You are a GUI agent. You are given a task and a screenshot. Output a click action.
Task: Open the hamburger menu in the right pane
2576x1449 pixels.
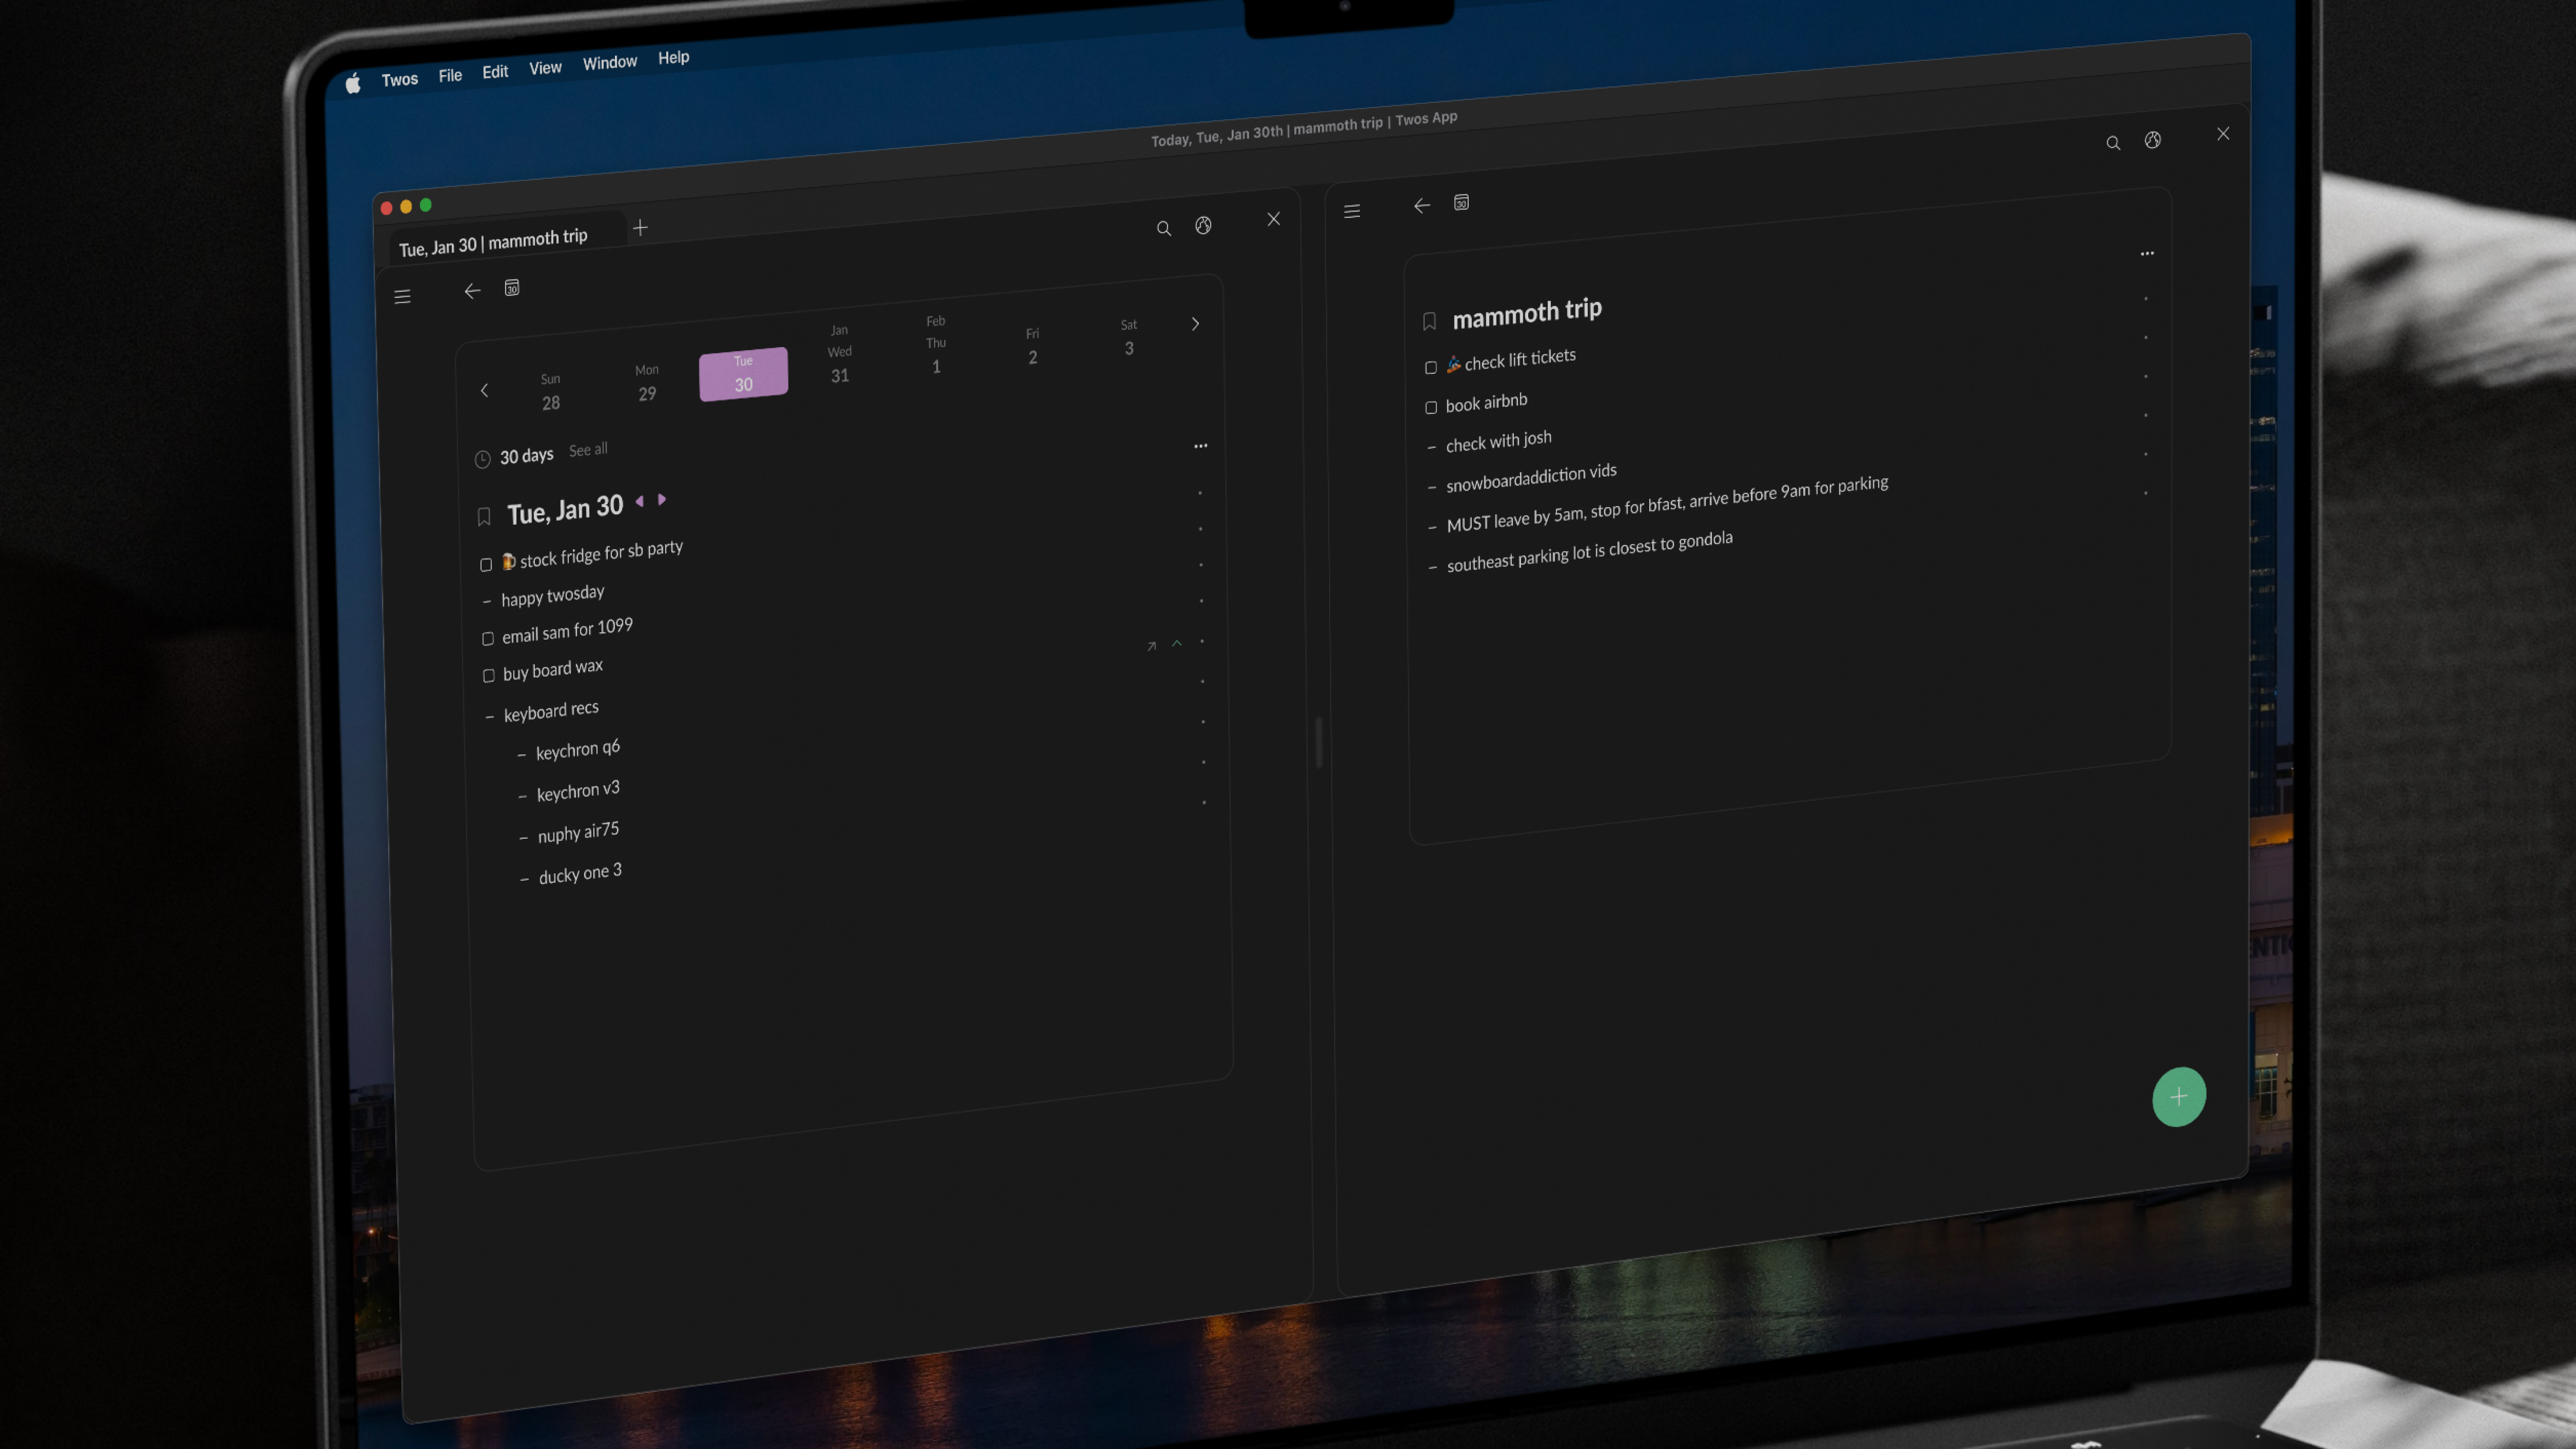[x=1352, y=211]
